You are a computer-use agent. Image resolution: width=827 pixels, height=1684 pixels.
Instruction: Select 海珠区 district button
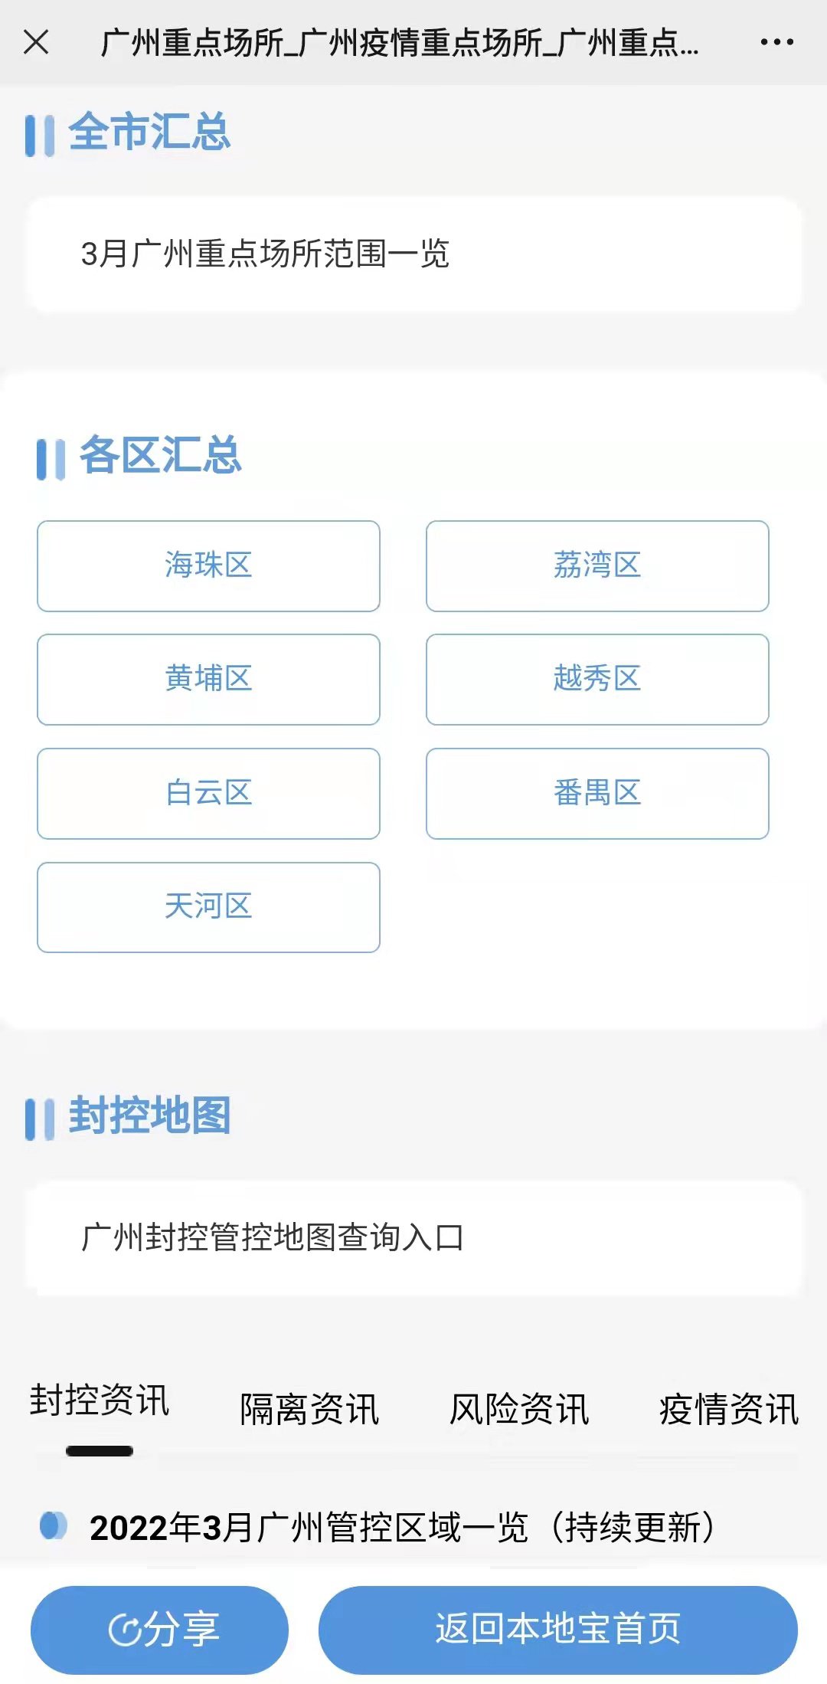pyautogui.click(x=208, y=566)
